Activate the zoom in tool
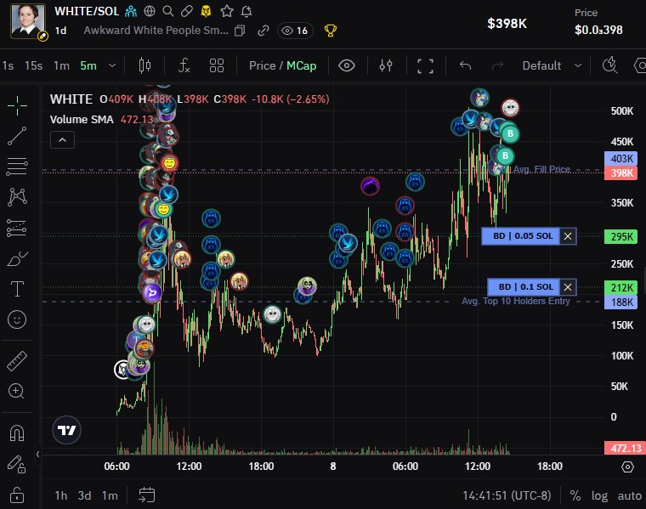Viewport: 646px width, 509px height. pos(16,391)
